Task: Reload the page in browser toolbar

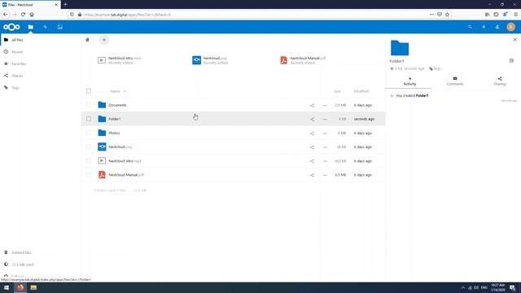Action: click(x=23, y=15)
